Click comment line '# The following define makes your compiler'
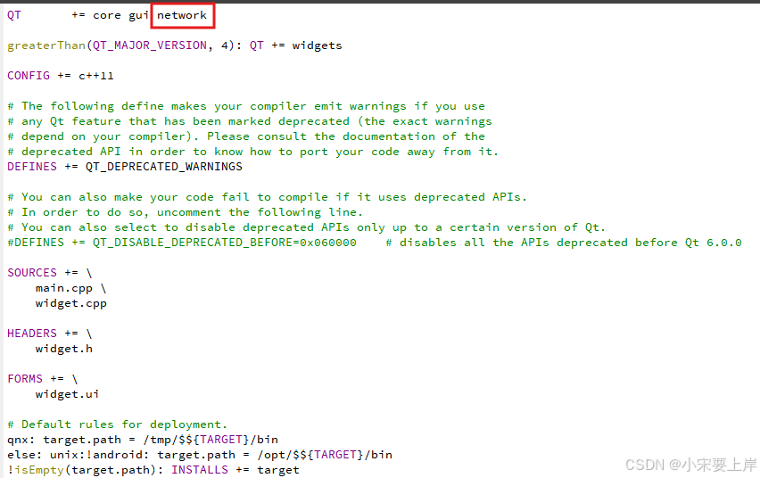Screen dimensions: 760x478 click(246, 106)
